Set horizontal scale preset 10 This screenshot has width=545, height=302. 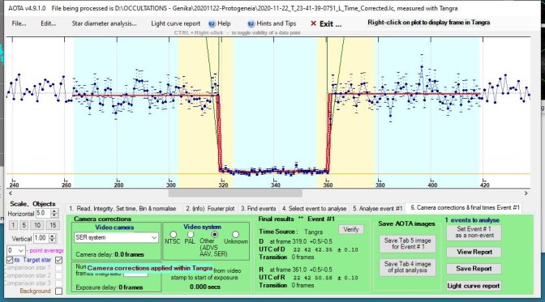pos(37,225)
